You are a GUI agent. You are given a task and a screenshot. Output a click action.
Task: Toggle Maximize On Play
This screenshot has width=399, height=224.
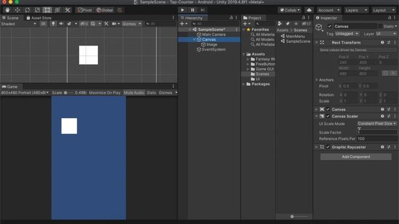[x=105, y=93]
